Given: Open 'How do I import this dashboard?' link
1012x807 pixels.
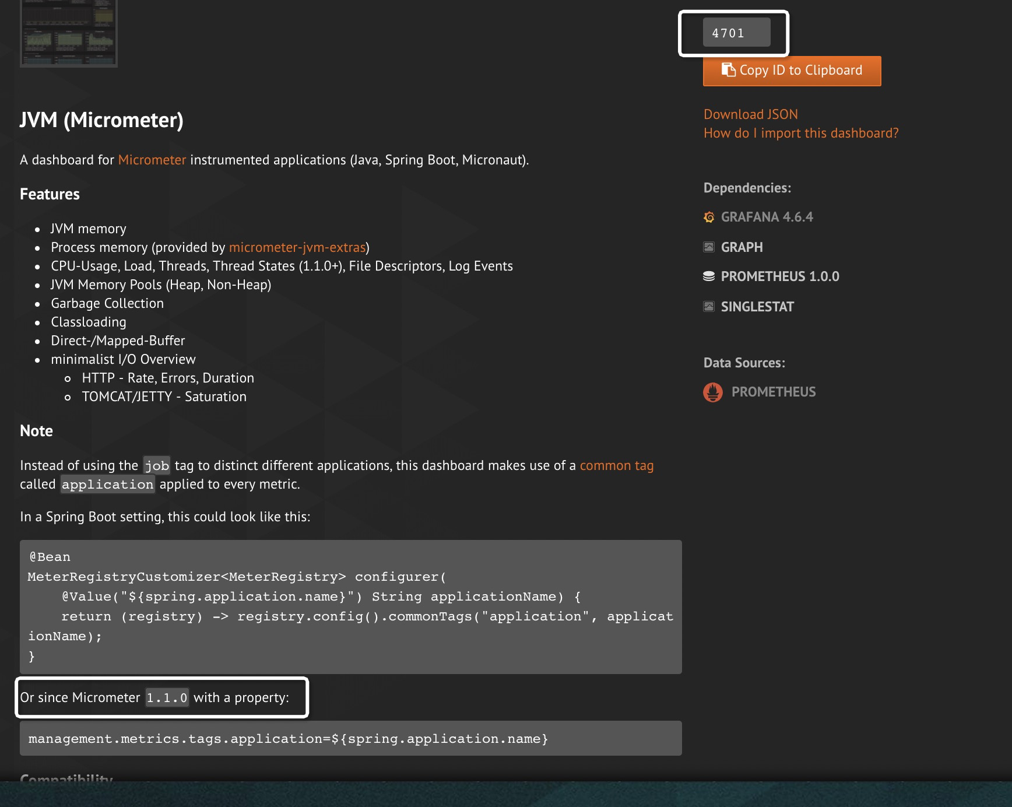Looking at the screenshot, I should (x=801, y=133).
